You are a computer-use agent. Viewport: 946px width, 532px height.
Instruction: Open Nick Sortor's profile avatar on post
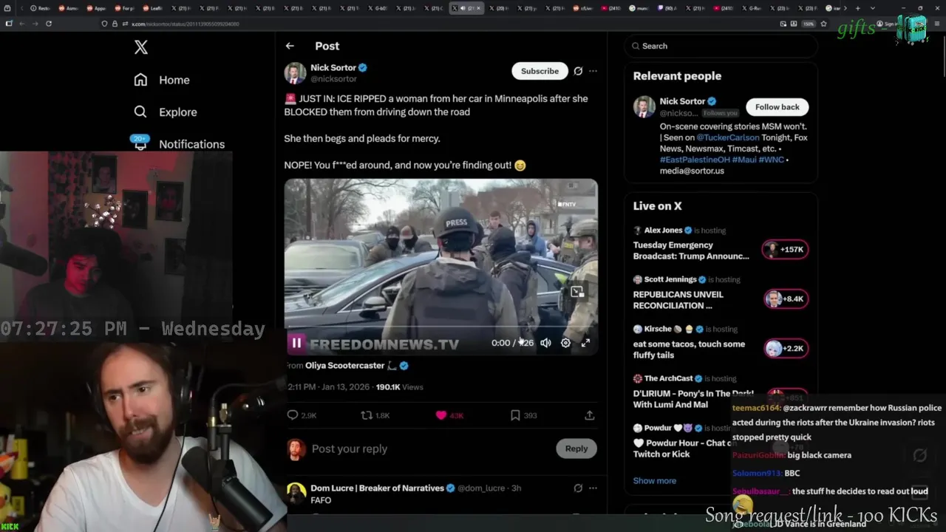[295, 73]
